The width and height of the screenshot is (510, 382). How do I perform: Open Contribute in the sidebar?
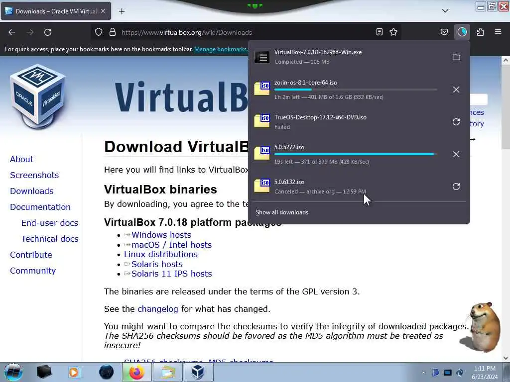(x=31, y=255)
